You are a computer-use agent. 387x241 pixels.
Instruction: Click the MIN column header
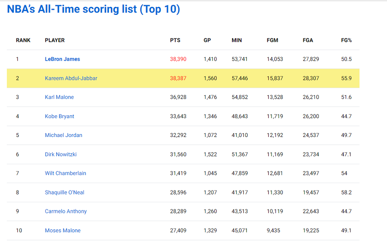click(x=237, y=40)
